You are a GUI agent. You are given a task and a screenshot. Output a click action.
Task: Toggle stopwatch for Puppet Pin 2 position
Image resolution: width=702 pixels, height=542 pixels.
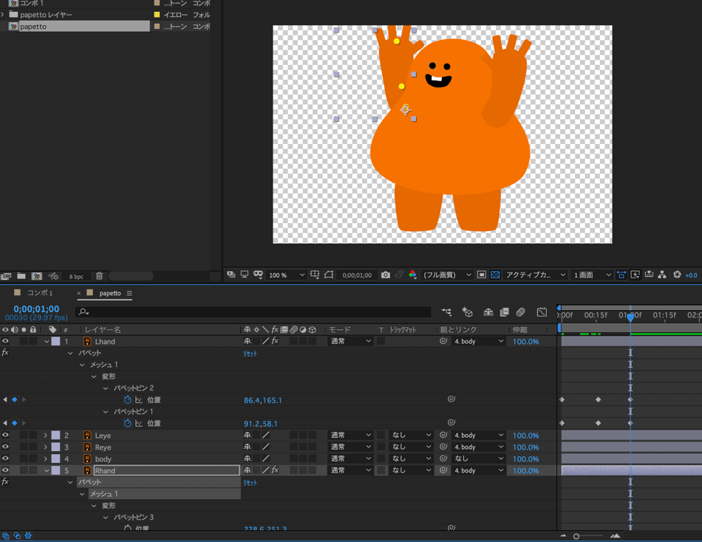[127, 399]
